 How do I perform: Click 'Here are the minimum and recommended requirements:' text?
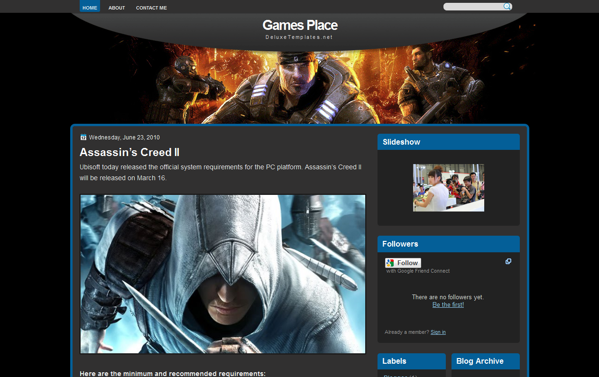pyautogui.click(x=173, y=373)
